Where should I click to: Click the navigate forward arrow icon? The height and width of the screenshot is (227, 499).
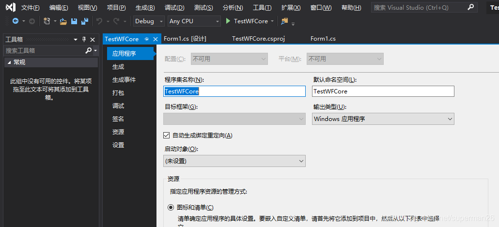32,21
